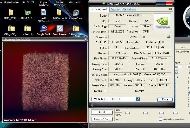Click the GPU-Z title bar app icon
The height and width of the screenshot is (128, 190).
pyautogui.click(x=104, y=3)
